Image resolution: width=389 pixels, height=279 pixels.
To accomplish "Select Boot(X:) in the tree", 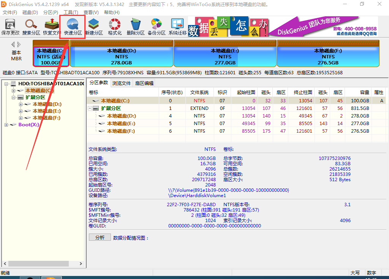I will (x=29, y=125).
